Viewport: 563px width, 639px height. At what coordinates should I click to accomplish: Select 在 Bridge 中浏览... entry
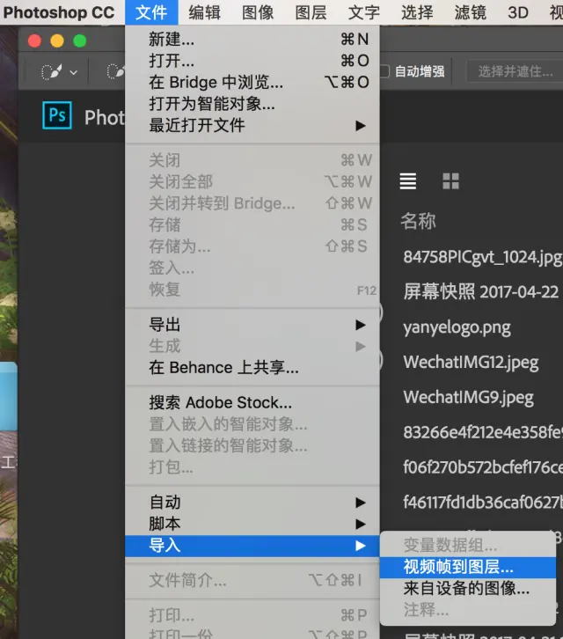tap(252, 83)
